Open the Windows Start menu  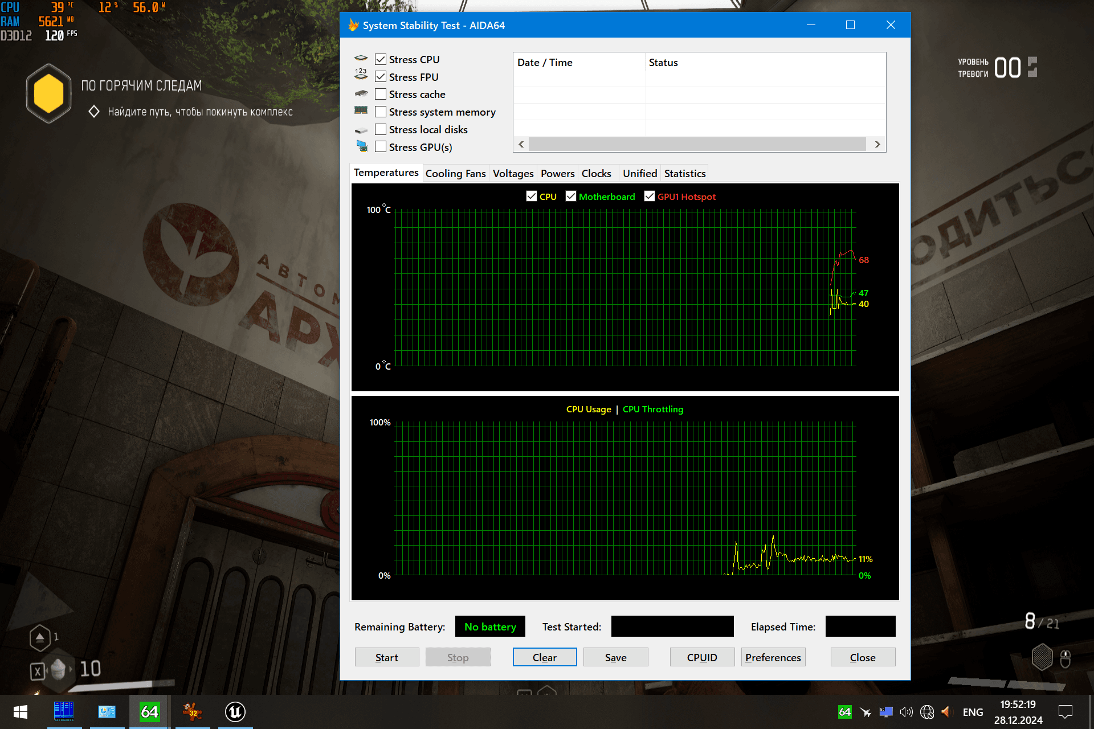21,712
